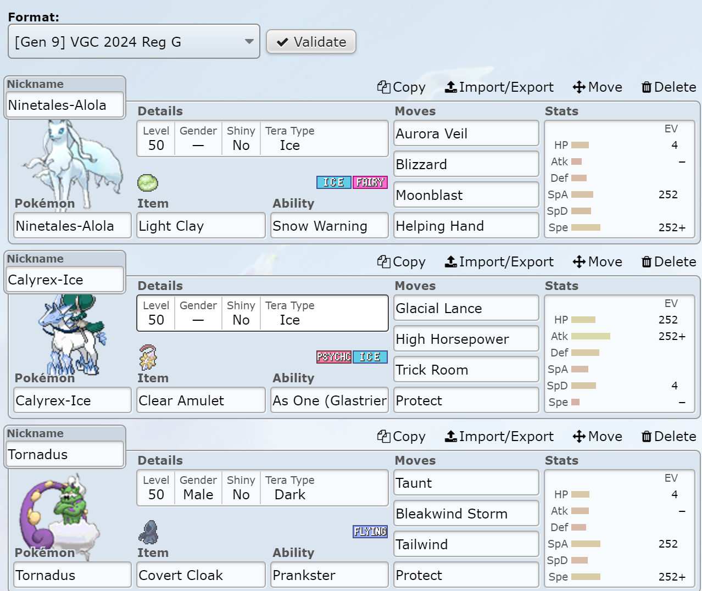Click Ice type badge on Calyrex-Ice
This screenshot has width=702, height=591.
[370, 357]
